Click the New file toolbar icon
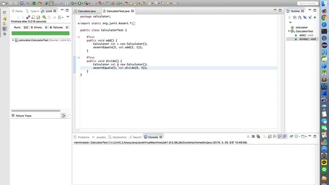 4,3
